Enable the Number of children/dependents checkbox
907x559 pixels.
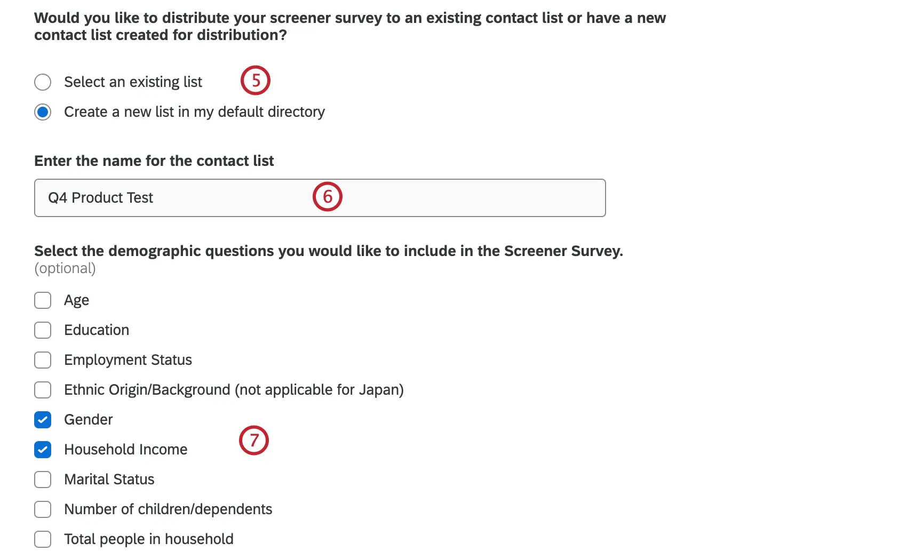43,509
